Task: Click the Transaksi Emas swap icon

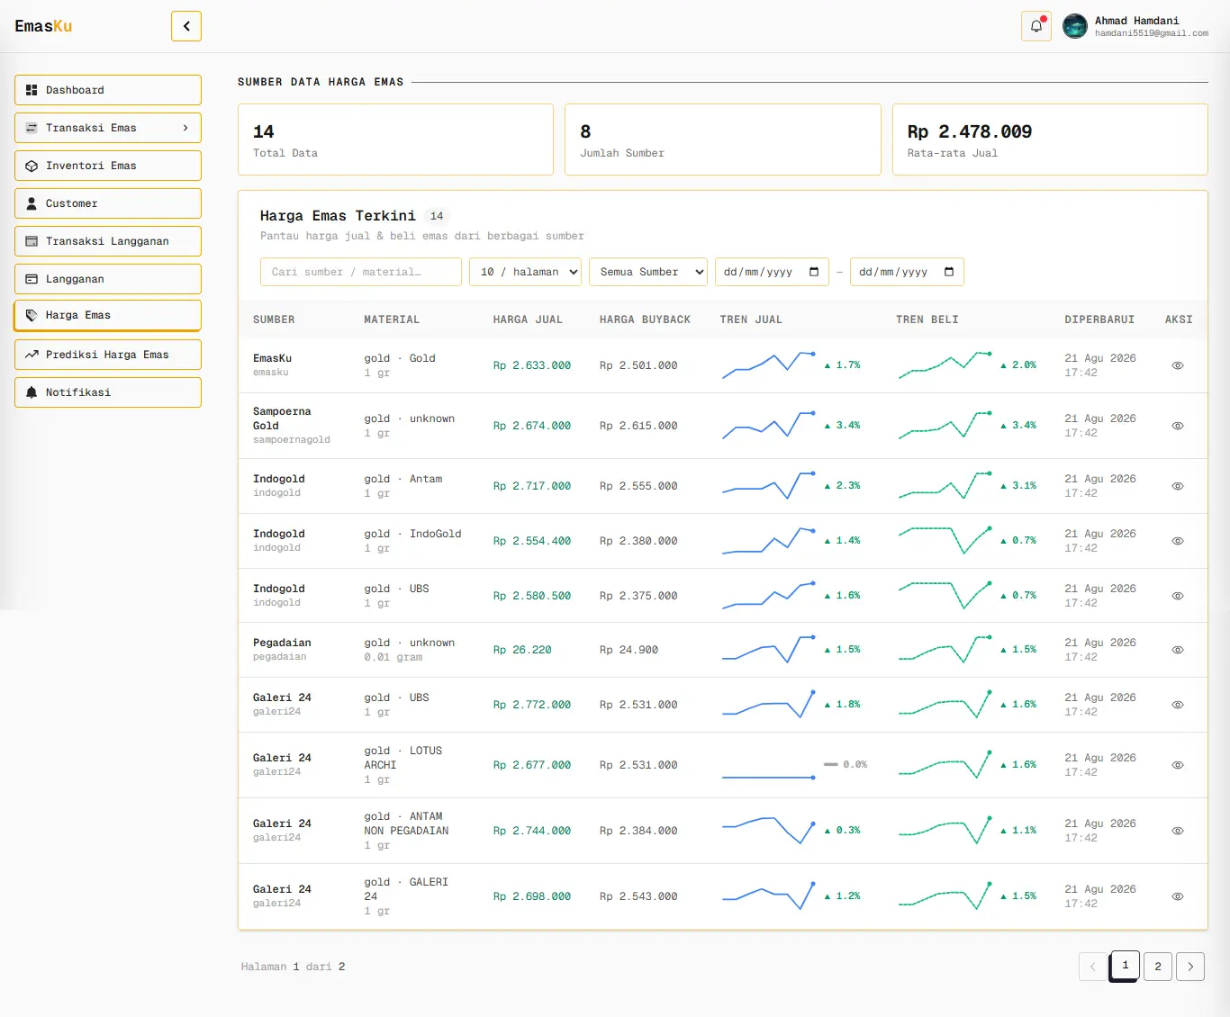Action: (32, 128)
